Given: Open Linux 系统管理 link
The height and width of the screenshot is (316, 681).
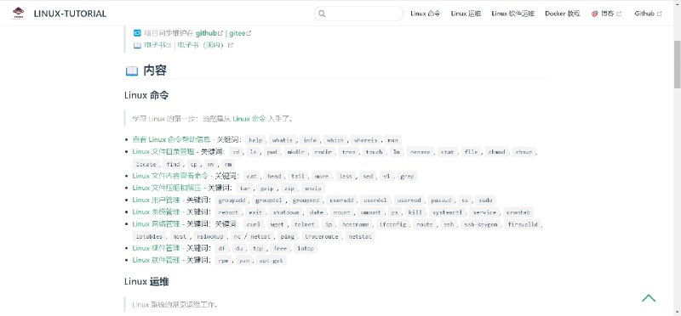Looking at the screenshot, I should [x=156, y=212].
